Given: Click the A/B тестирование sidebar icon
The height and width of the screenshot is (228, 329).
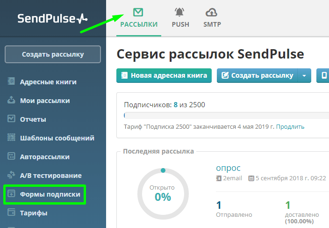Looking at the screenshot, I should (11, 175).
